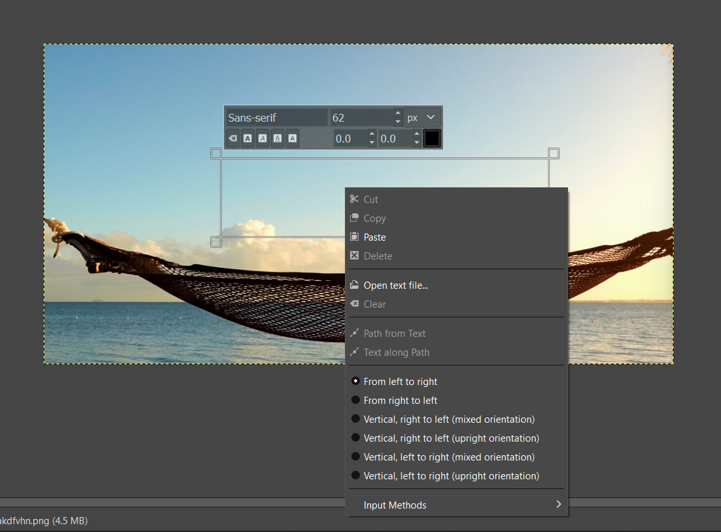Viewport: 721px width, 532px height.
Task: Click Delete in the context menu
Action: (x=378, y=256)
